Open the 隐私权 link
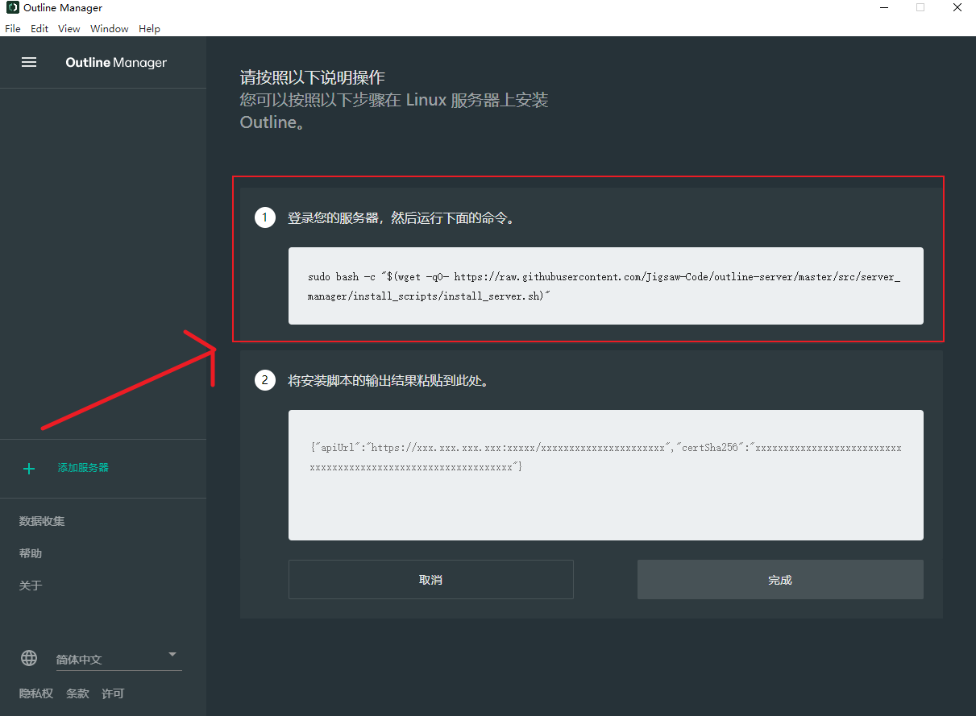Image resolution: width=976 pixels, height=716 pixels. [36, 693]
